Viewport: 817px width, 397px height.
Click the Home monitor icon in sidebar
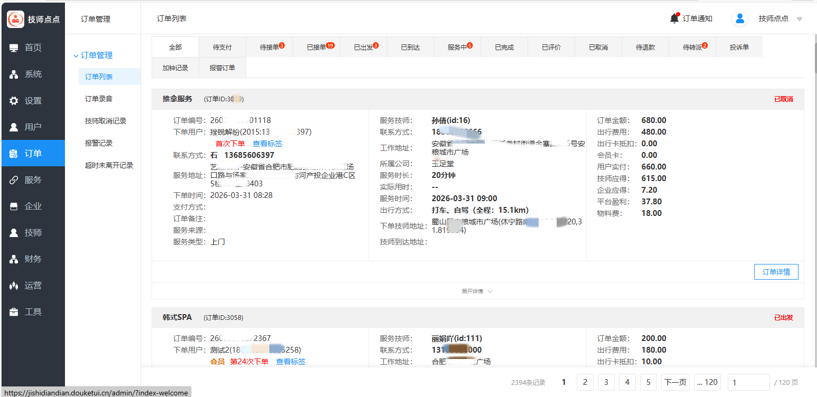click(x=14, y=48)
